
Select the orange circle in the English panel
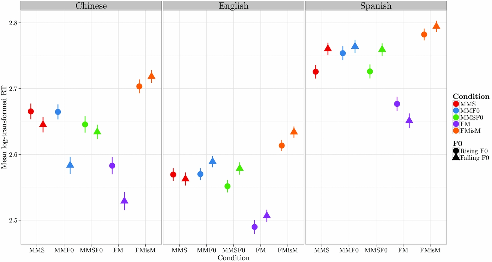pyautogui.click(x=282, y=146)
